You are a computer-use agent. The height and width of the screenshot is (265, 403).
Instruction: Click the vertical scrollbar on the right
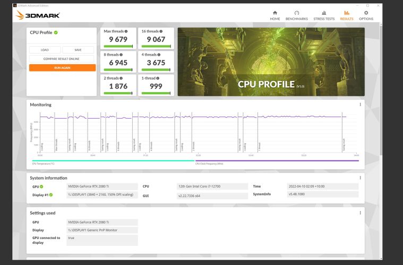click(381, 90)
